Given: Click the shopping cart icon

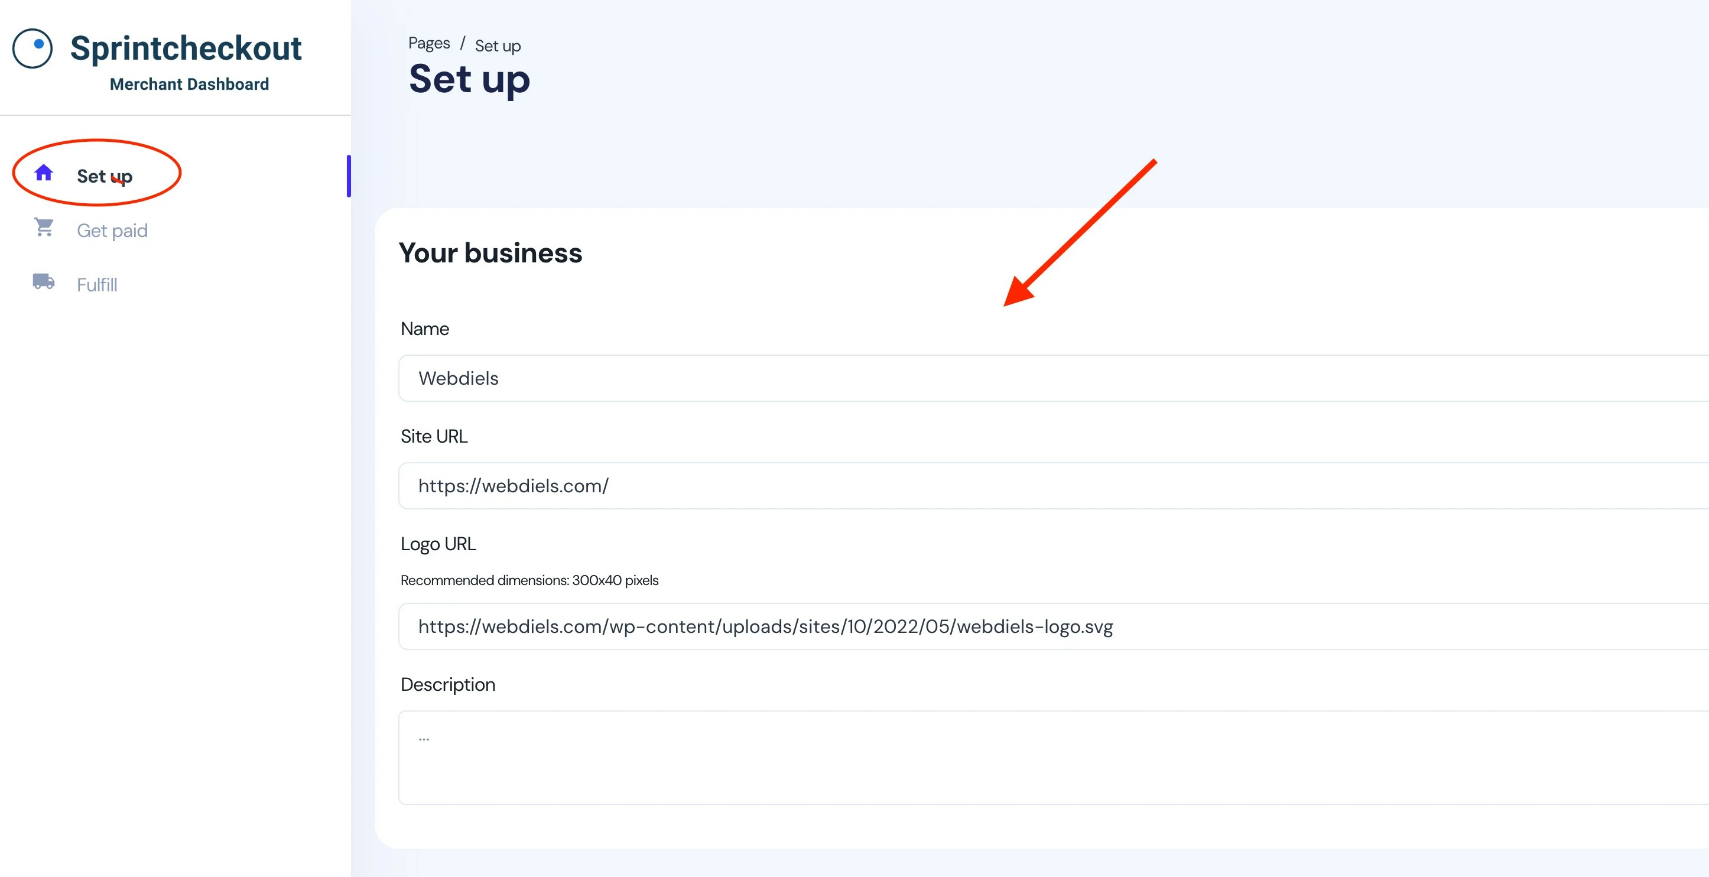Looking at the screenshot, I should click(44, 228).
